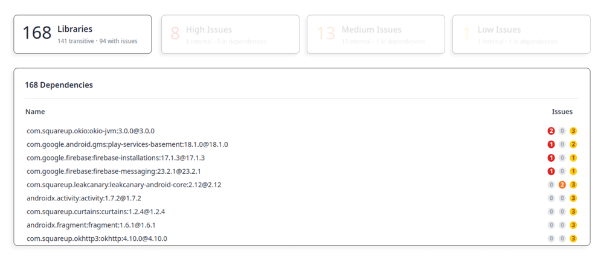The image size is (604, 265).
Task: Click yellow badge on play-services-basement row
Action: (x=573, y=144)
